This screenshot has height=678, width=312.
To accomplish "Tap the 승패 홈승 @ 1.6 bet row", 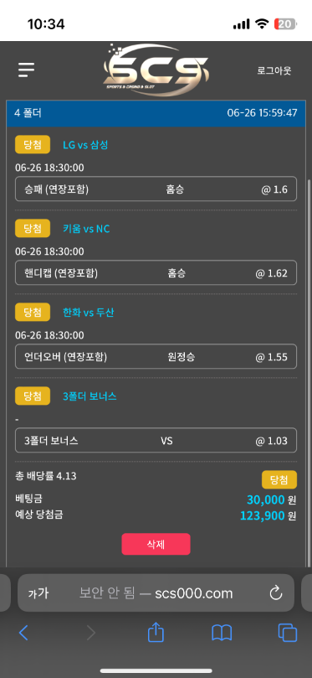I will pos(156,189).
